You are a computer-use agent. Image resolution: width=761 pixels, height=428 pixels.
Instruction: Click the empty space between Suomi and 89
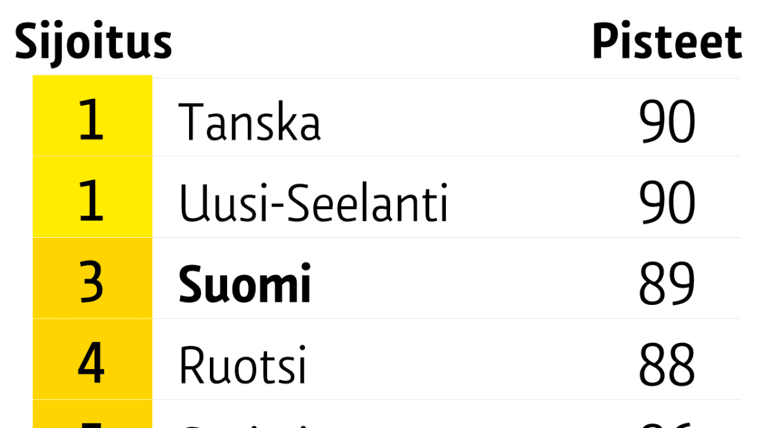[x=475, y=285]
